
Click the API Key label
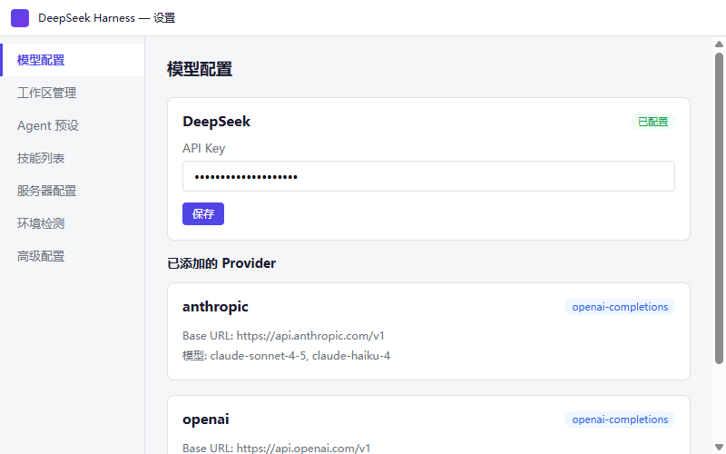[x=203, y=148]
